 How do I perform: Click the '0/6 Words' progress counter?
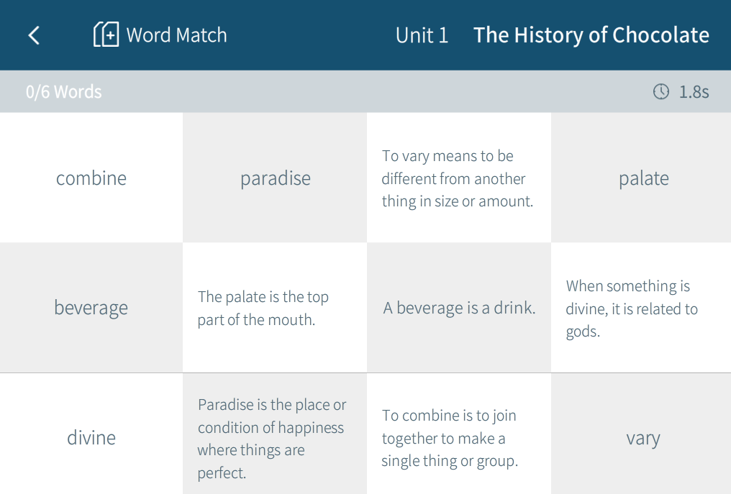tap(64, 92)
